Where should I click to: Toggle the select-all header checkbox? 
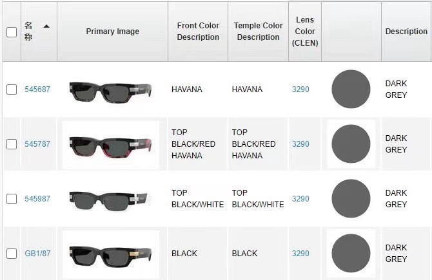[12, 32]
